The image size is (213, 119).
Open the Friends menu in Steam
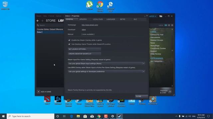pos(51,16)
